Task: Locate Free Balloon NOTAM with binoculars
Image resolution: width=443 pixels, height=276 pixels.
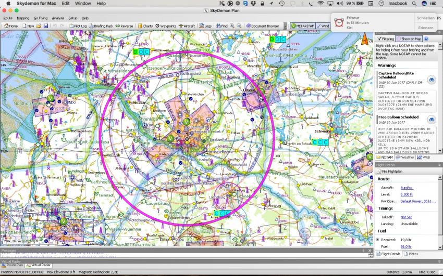Action: point(432,120)
